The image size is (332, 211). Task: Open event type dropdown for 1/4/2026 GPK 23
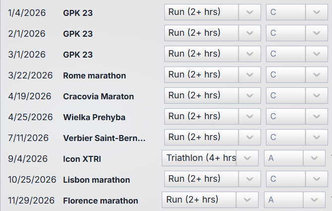(249, 12)
